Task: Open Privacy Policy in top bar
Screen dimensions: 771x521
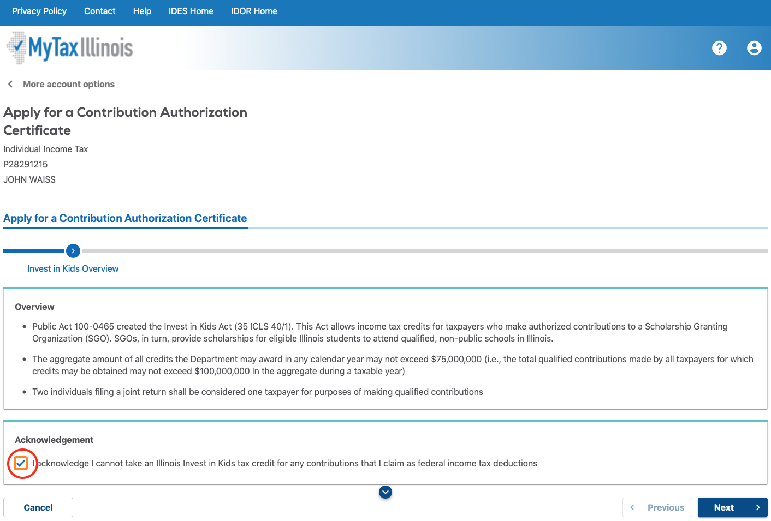Action: (39, 11)
